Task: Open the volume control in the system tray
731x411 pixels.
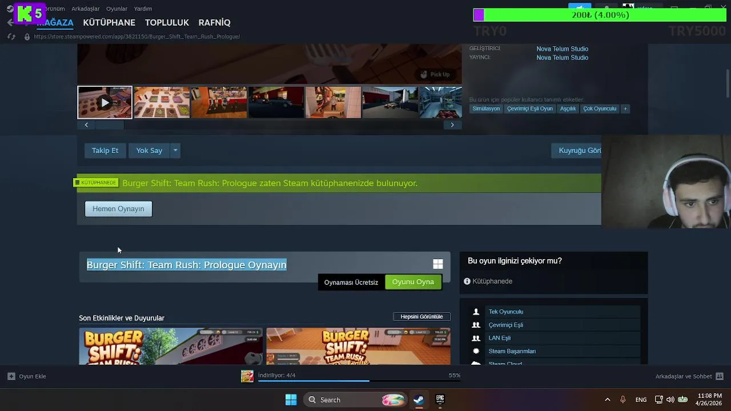Action: click(x=670, y=400)
